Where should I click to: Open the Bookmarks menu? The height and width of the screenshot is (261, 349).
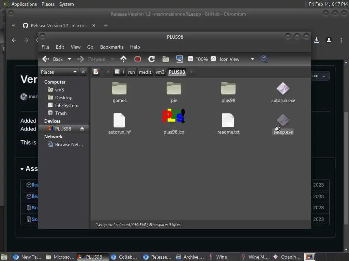112,47
